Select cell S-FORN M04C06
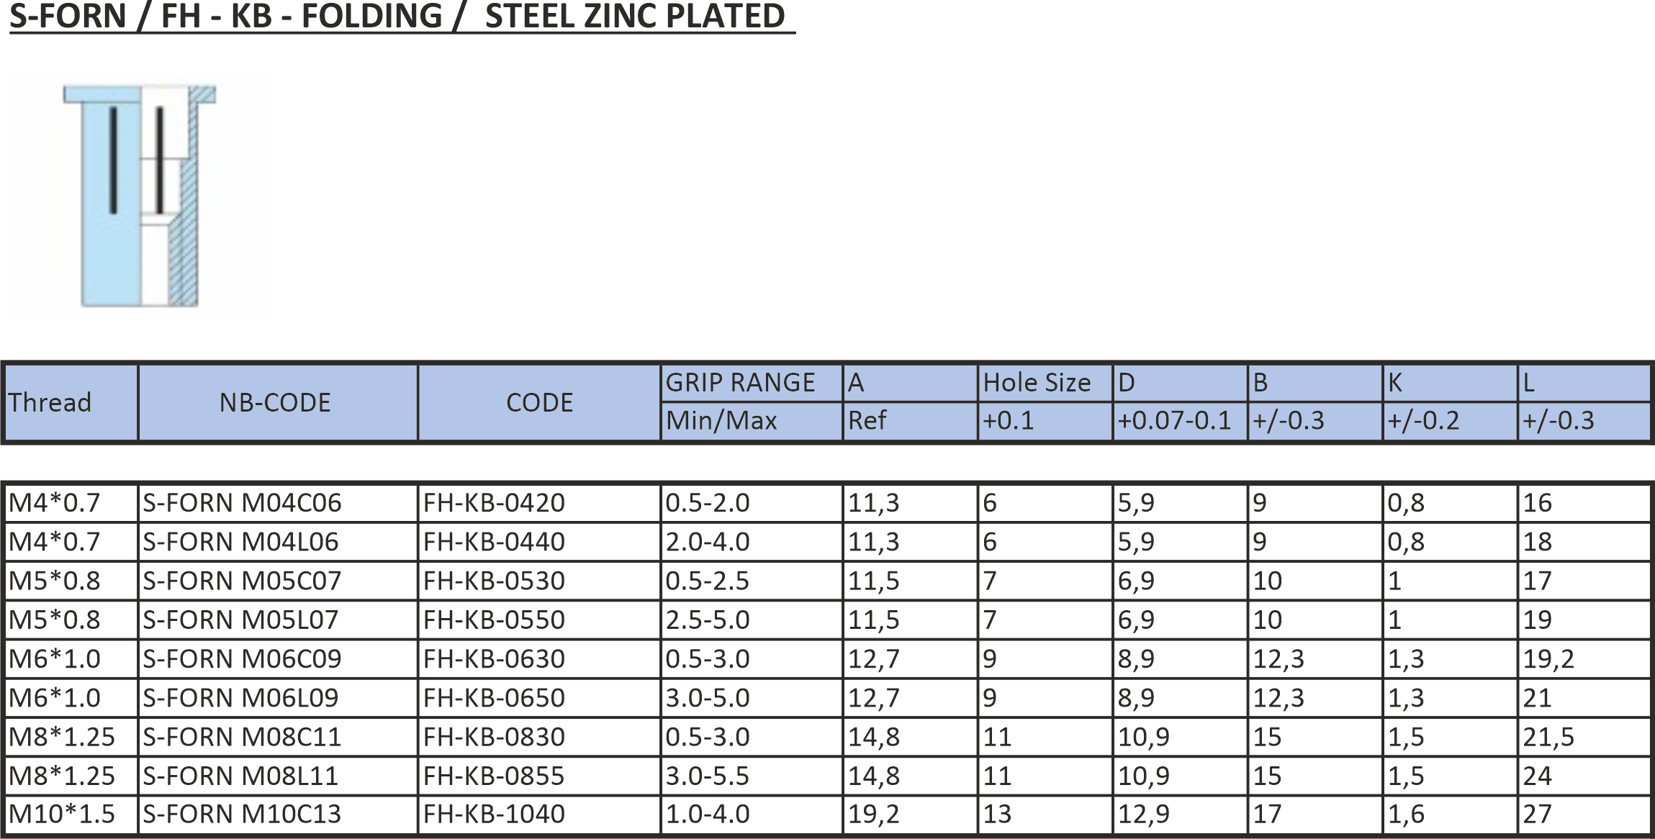This screenshot has width=1655, height=839. click(x=277, y=503)
